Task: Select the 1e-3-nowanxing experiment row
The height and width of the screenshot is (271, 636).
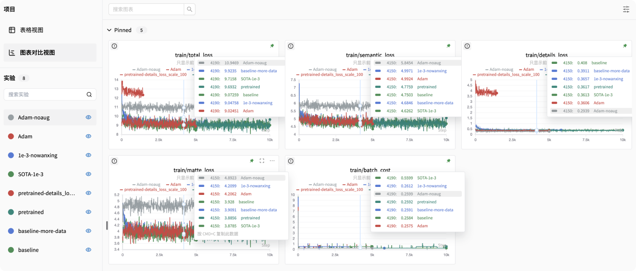Action: (38, 155)
